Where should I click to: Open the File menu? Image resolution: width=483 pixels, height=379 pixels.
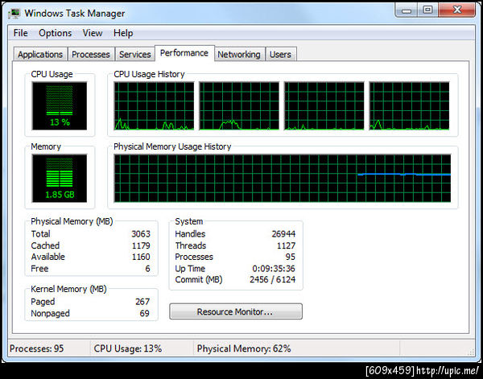(21, 33)
